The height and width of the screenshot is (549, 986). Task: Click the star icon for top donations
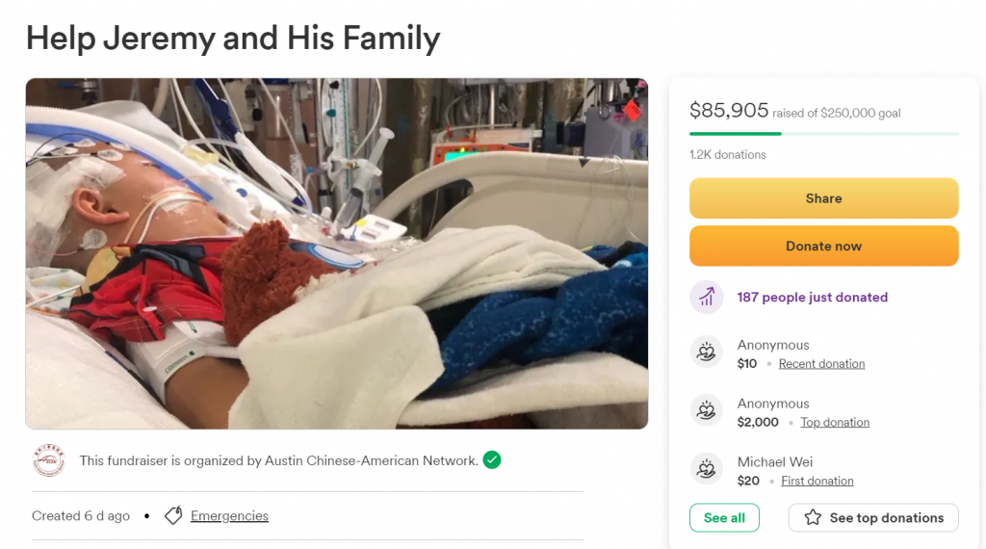[813, 518]
